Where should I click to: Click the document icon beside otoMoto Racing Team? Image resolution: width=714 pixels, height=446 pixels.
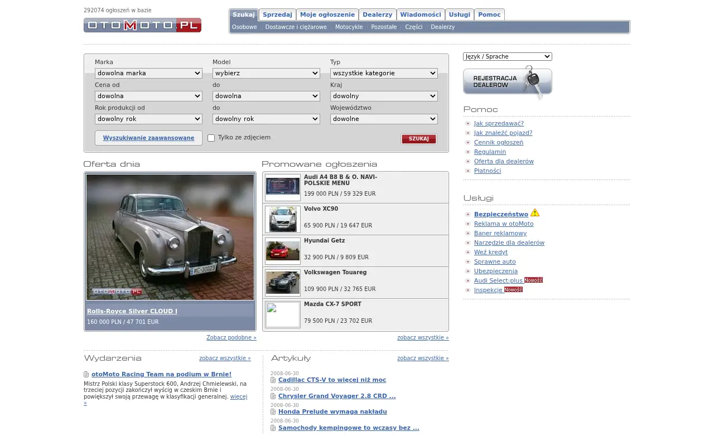coord(86,375)
